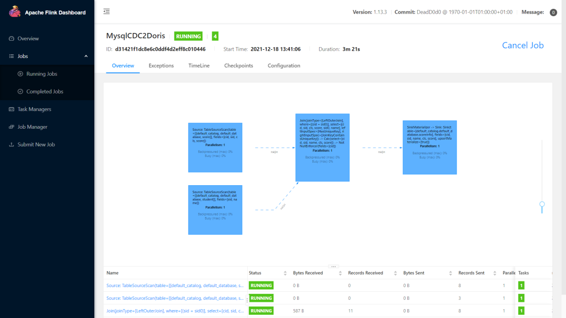Image resolution: width=566 pixels, height=318 pixels.
Task: Open the Checkpoints tab
Action: (238, 65)
